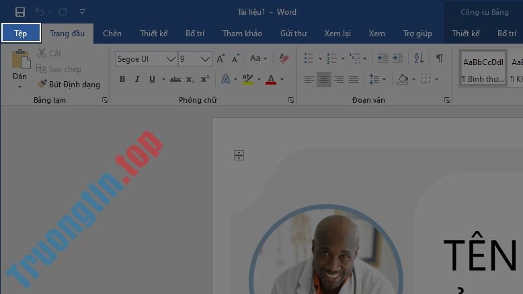Viewport: 523px width, 294px height.
Task: Open the Tham khảo tab
Action: 242,34
